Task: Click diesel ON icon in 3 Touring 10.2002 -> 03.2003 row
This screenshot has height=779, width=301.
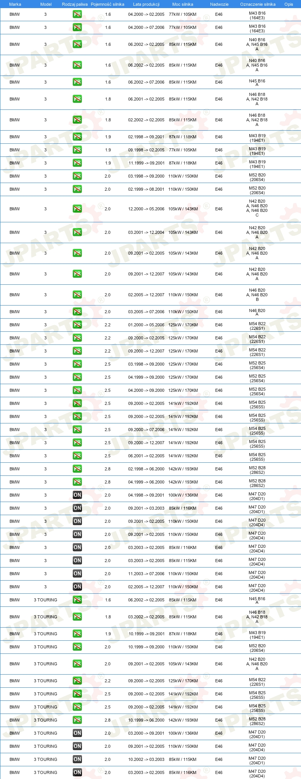Action: pos(77,759)
